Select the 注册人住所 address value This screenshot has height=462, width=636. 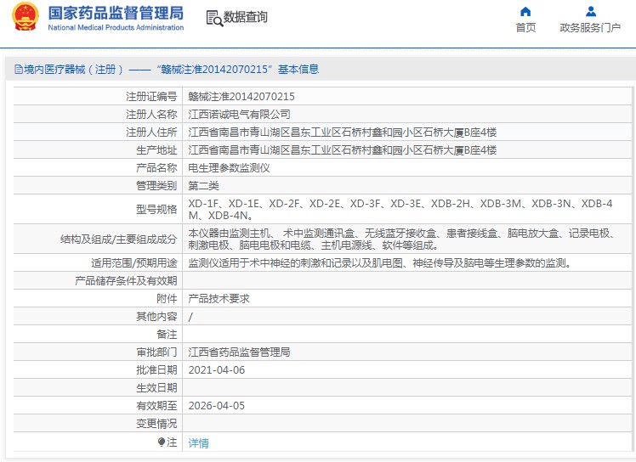pyautogui.click(x=343, y=132)
